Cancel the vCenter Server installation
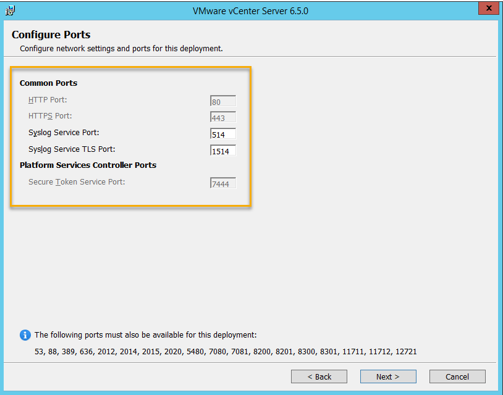Screen dimensions: 503x395 click(457, 376)
